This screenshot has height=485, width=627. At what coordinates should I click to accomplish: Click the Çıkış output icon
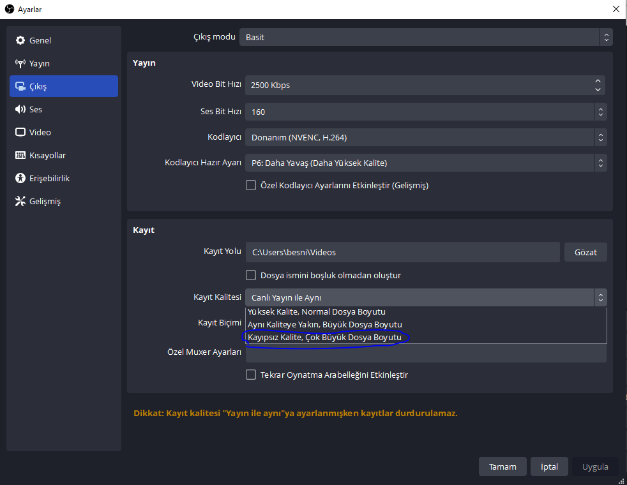pos(20,87)
